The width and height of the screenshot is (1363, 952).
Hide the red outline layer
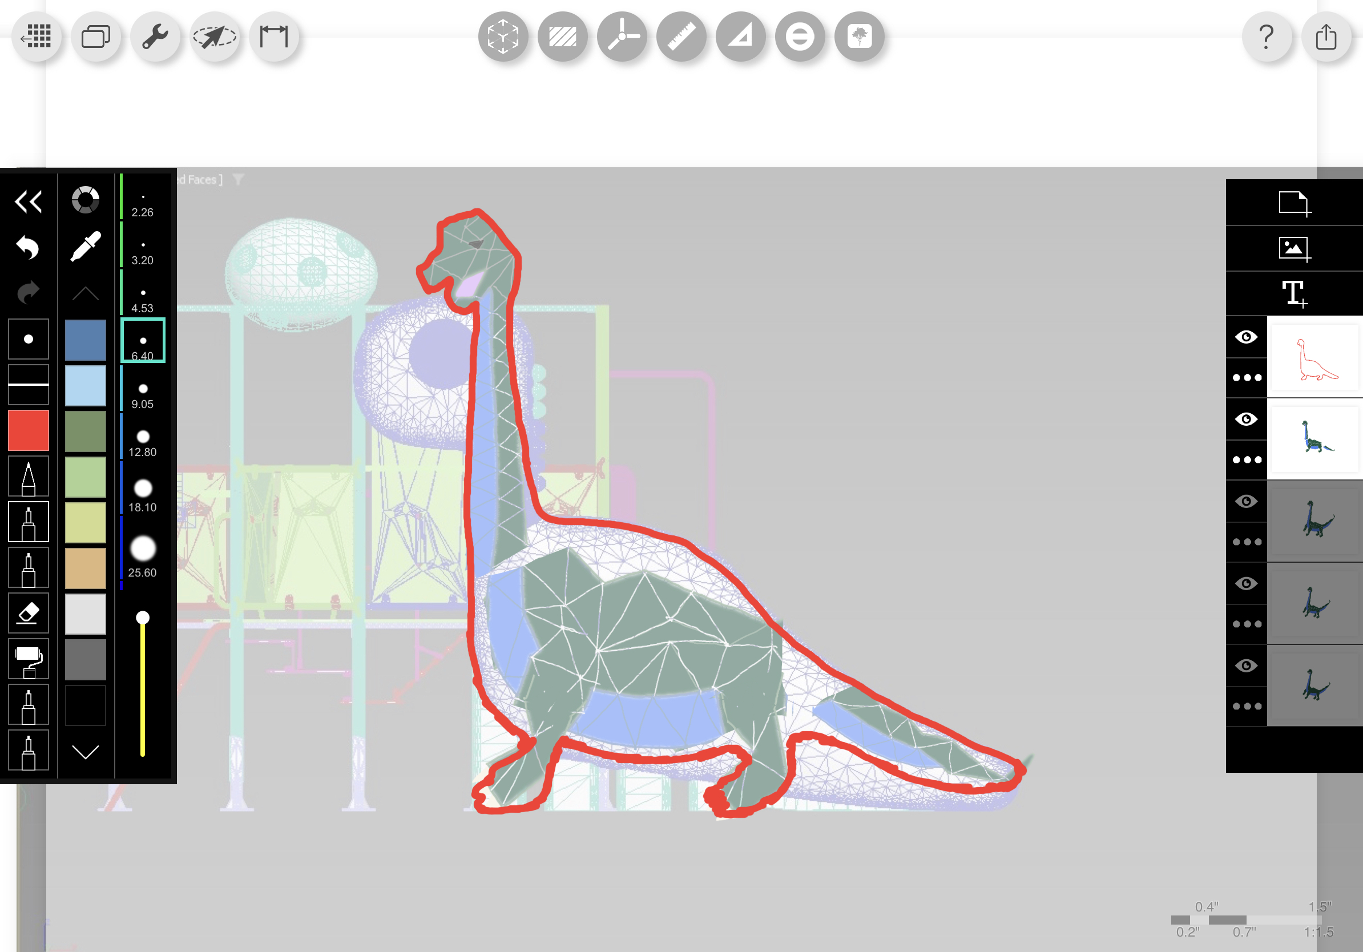[x=1246, y=337]
